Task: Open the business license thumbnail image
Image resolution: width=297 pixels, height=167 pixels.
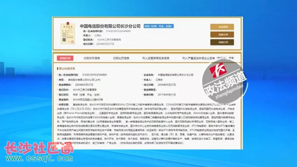Action: (68, 33)
